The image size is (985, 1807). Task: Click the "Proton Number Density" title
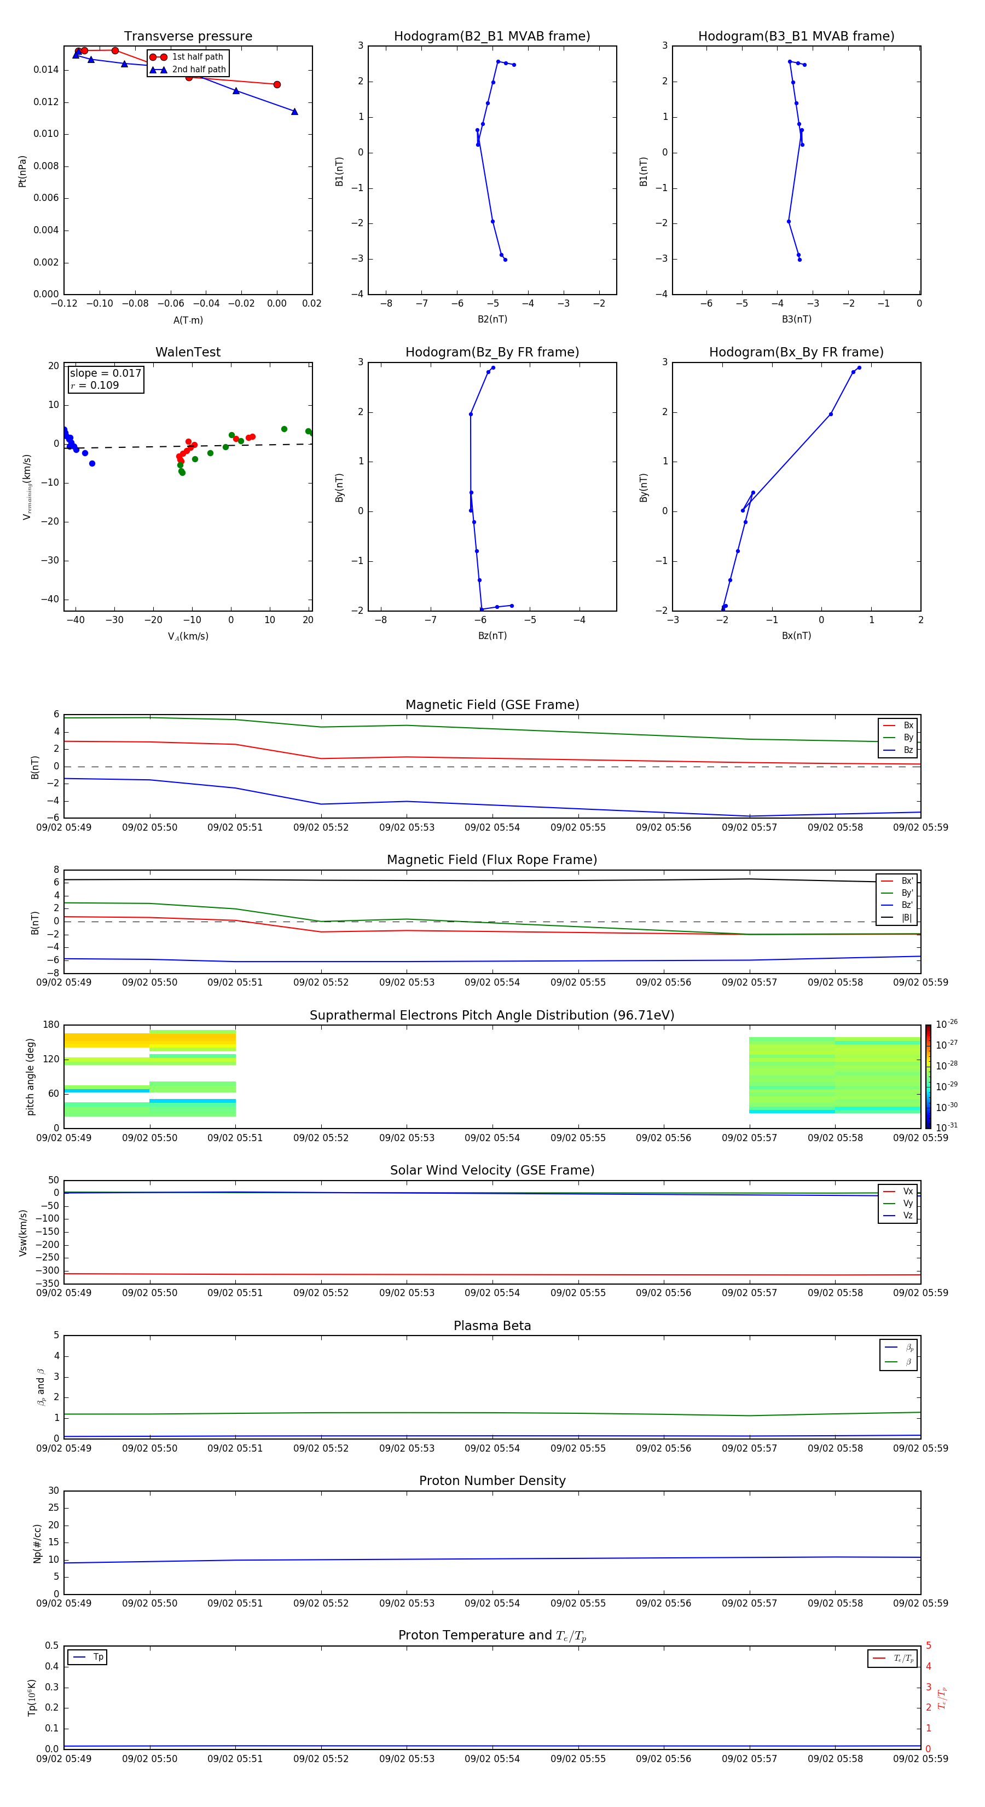[x=492, y=1481]
